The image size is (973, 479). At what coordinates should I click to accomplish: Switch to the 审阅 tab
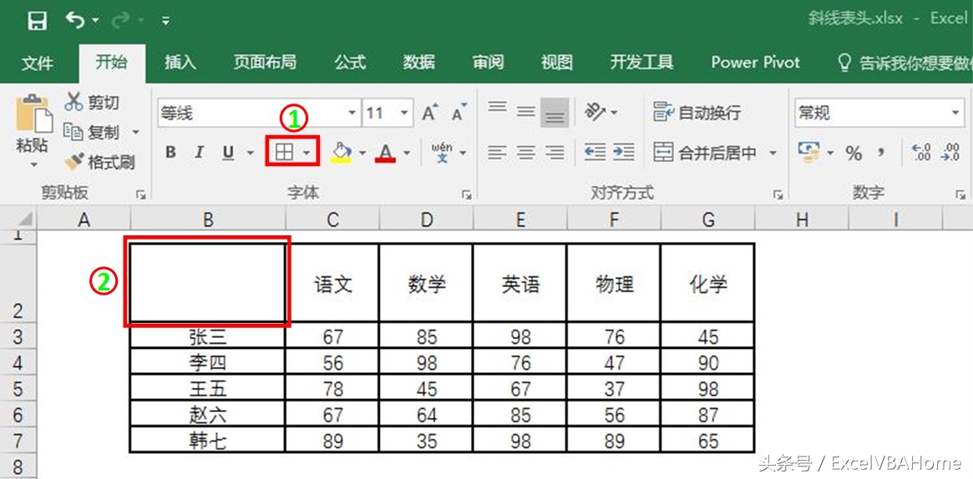(488, 63)
